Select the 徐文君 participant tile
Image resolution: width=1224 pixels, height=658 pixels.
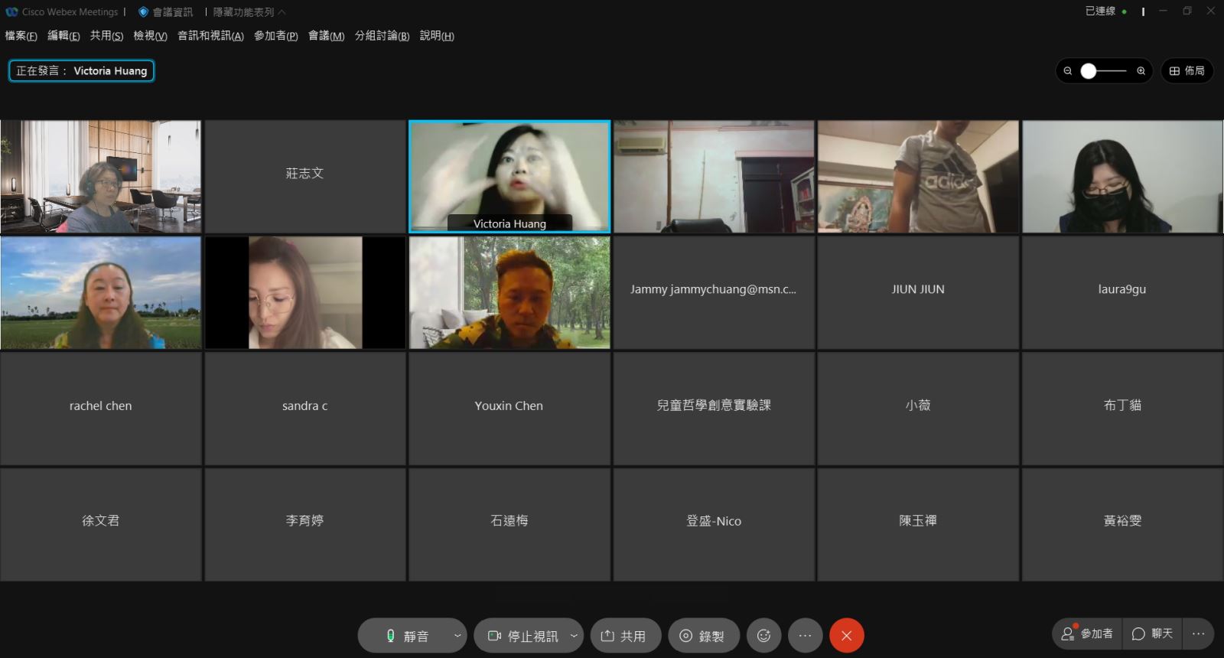point(101,524)
